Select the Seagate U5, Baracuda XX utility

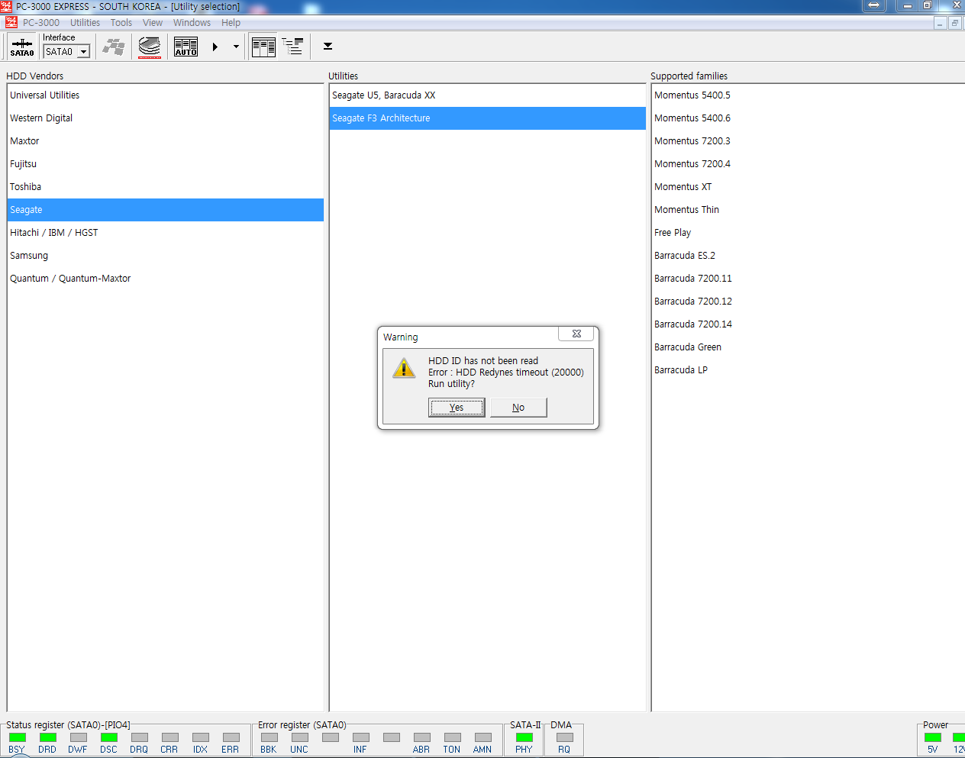[488, 95]
